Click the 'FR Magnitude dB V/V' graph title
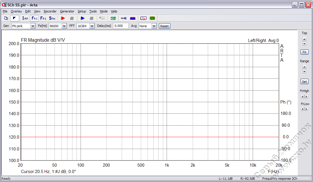This screenshot has width=313, height=182. tap(43, 40)
